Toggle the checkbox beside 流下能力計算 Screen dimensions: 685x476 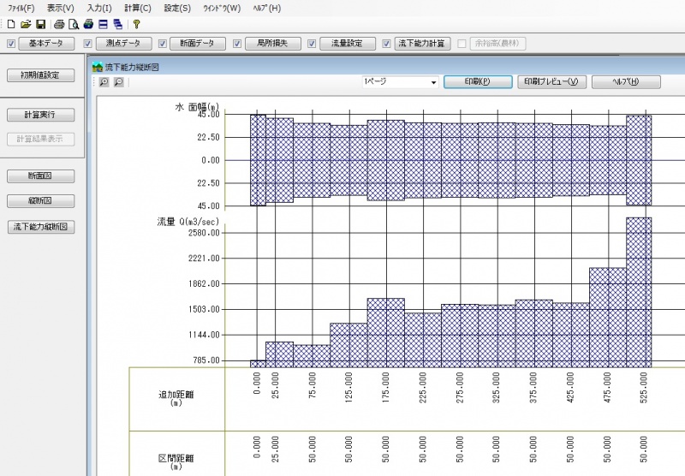387,44
